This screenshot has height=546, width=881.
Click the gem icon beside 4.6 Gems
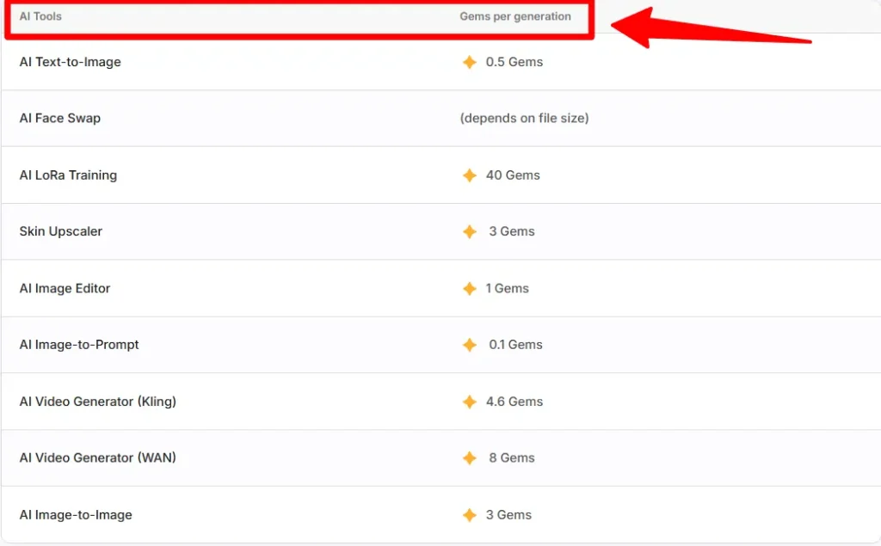469,402
